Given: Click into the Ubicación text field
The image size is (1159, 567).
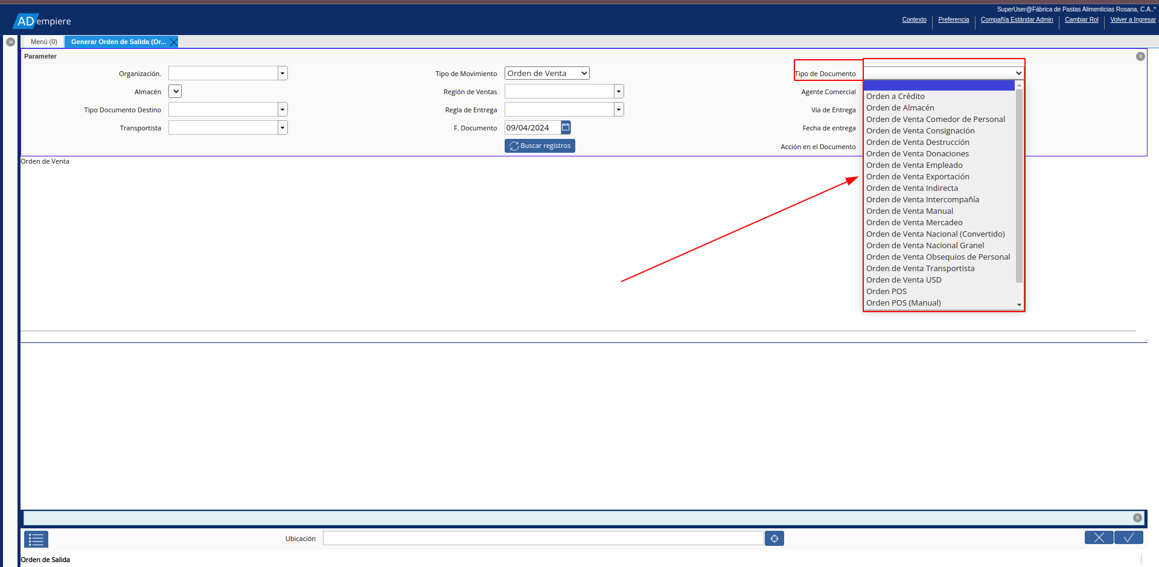Looking at the screenshot, I should (543, 538).
